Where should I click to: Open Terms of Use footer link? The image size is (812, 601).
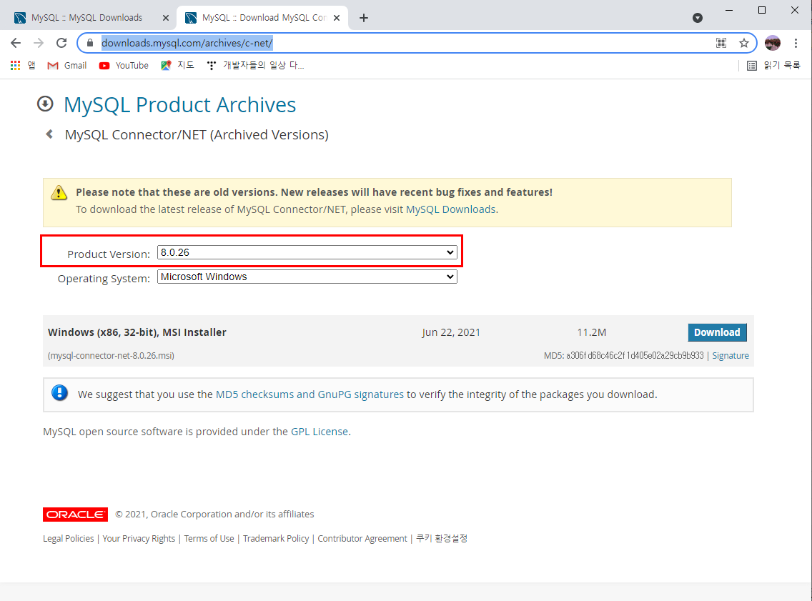coord(209,538)
